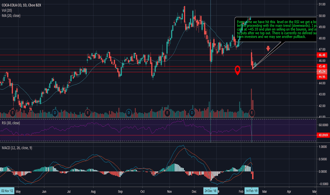Click the Aug label on time axis
Image resolution: width=330 pixels, height=195 pixels.
[93, 191]
